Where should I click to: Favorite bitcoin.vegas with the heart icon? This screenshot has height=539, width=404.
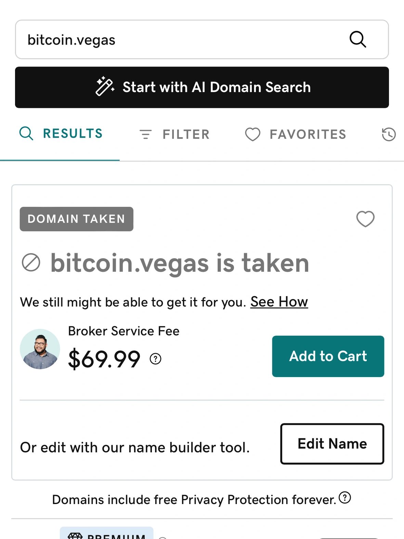pyautogui.click(x=365, y=219)
